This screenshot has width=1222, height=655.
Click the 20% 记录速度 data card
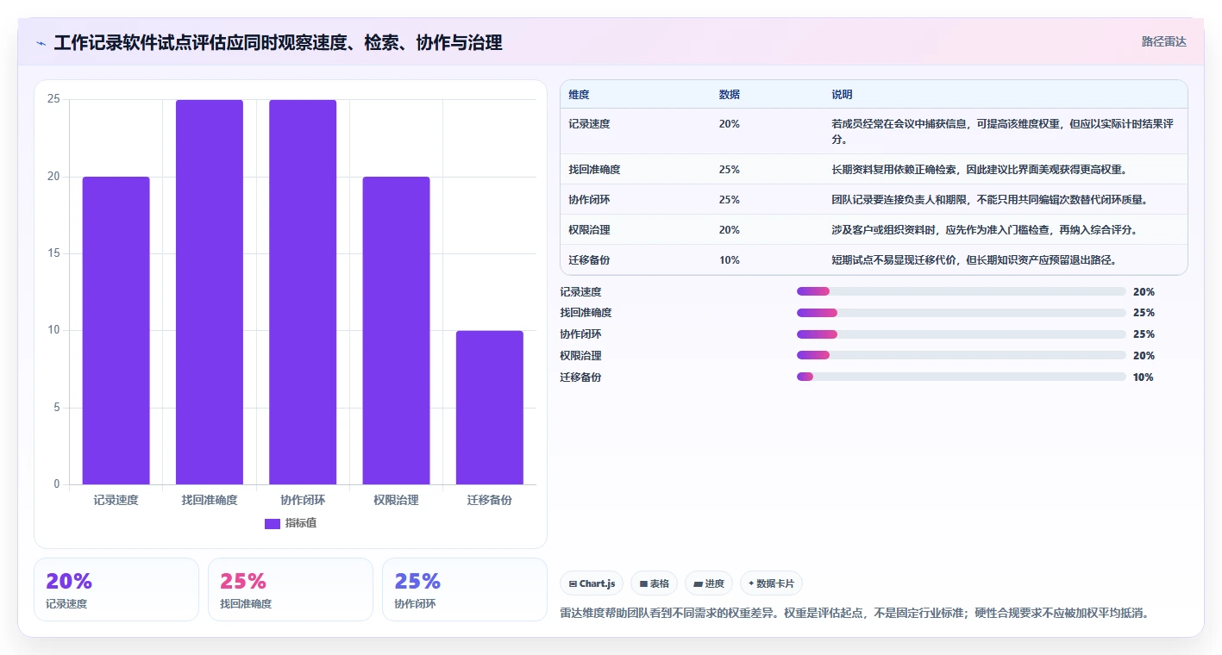click(116, 589)
